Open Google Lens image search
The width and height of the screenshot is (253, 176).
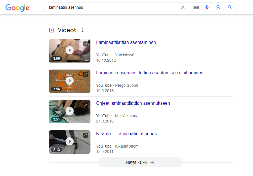(x=218, y=7)
